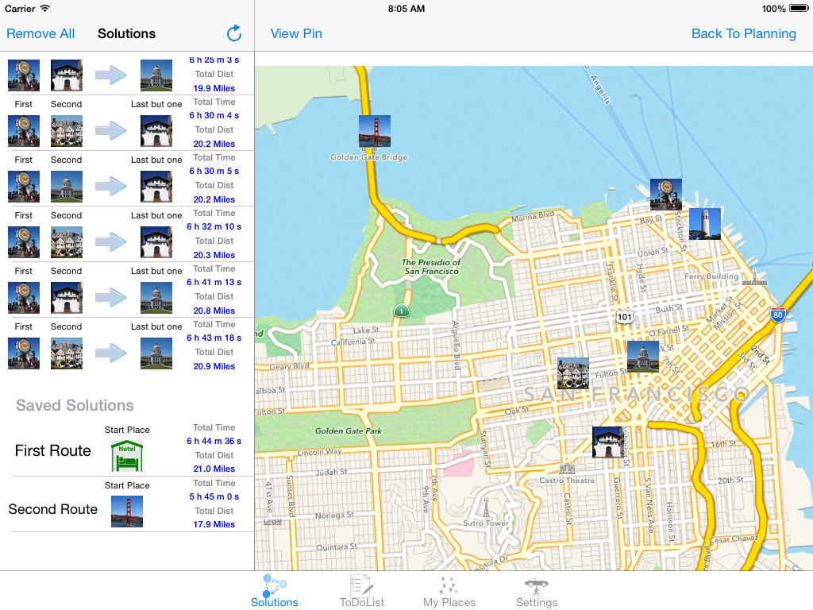813x610 pixels.
Task: Click the Saved Solutions section header
Action: pos(75,405)
